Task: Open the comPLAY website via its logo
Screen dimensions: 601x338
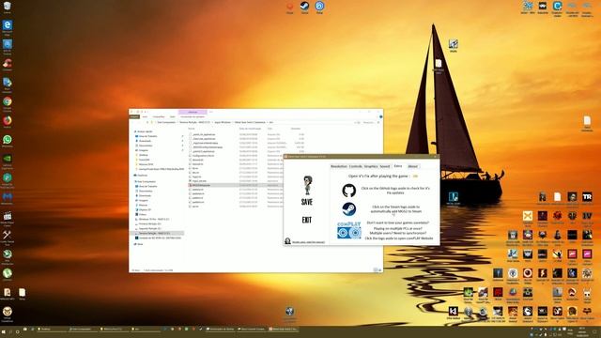Action: pyautogui.click(x=348, y=230)
